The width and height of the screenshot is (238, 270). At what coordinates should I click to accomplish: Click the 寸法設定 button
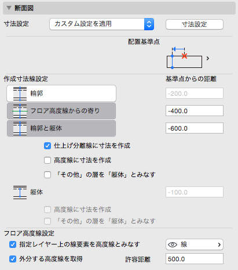click(x=195, y=24)
